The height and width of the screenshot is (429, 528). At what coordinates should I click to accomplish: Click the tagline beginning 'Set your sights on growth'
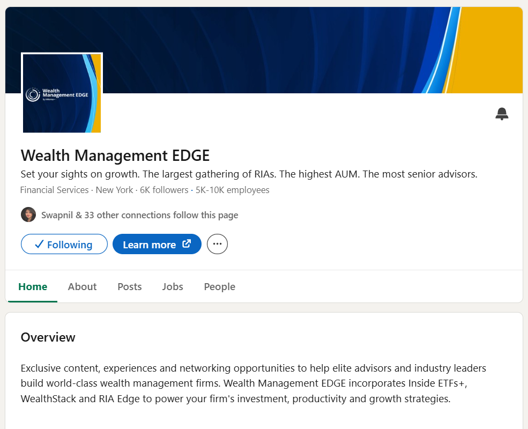[x=249, y=174]
